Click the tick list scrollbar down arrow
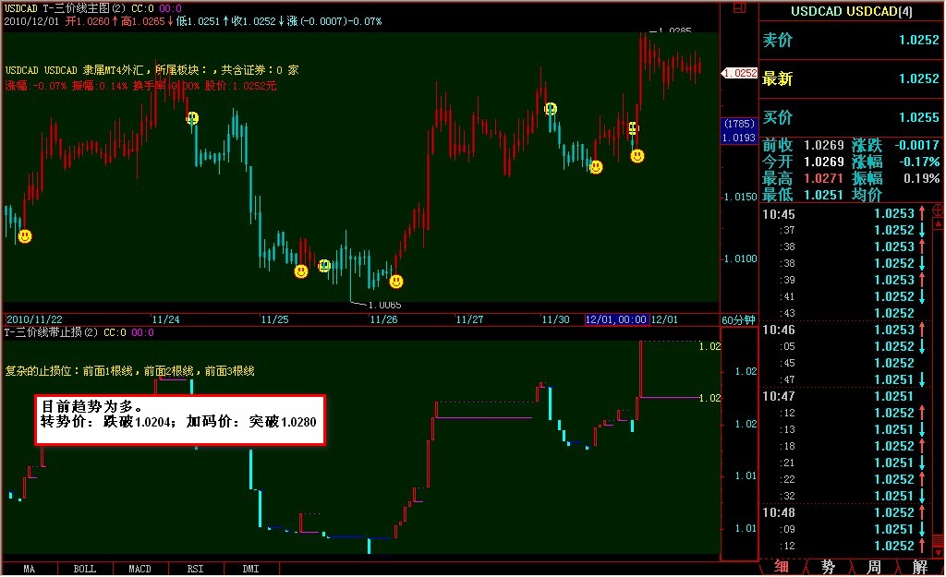The height and width of the screenshot is (577, 946). tap(939, 552)
